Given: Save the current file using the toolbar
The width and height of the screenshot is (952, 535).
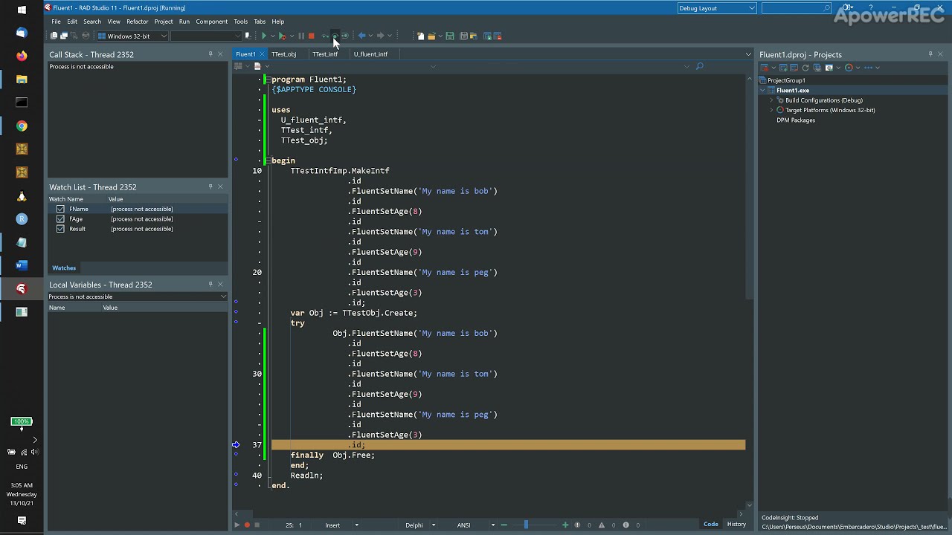Looking at the screenshot, I should [x=449, y=36].
